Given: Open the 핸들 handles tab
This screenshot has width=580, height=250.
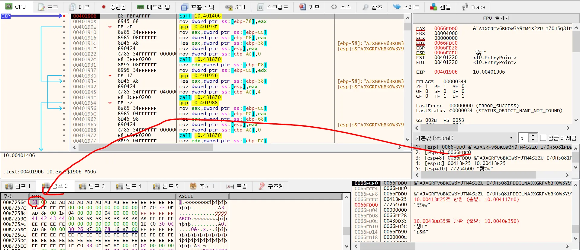Looking at the screenshot, I should [440, 7].
